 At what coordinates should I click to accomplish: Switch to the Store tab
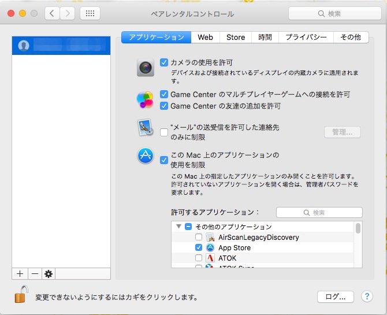(236, 38)
